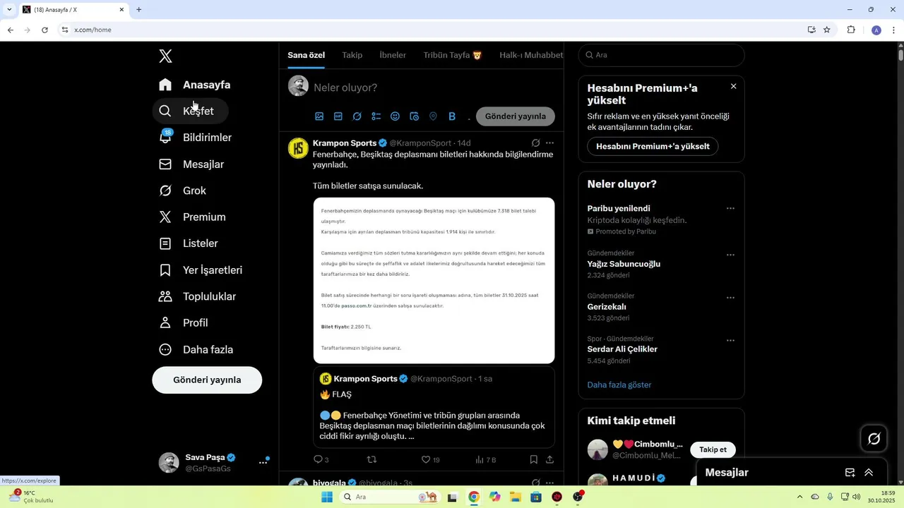The image size is (904, 508).
Task: View analytics of Krampon Sports post
Action: 486,459
